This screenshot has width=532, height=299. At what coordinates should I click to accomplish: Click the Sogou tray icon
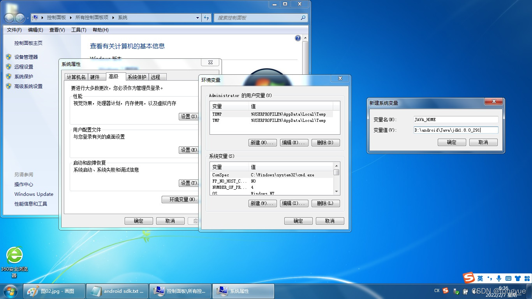446,291
